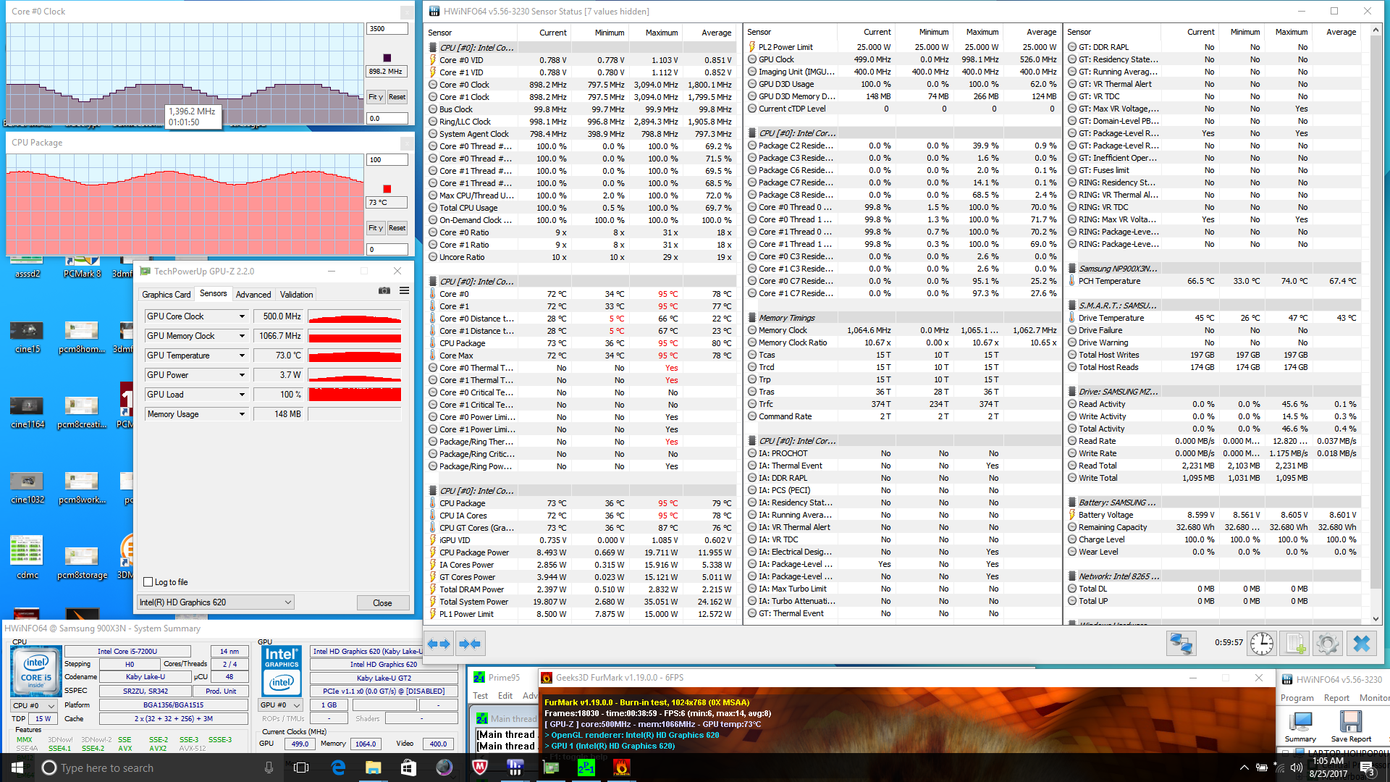Image resolution: width=1390 pixels, height=782 pixels.
Task: Click the Save Report floppy icon
Action: tap(1351, 726)
